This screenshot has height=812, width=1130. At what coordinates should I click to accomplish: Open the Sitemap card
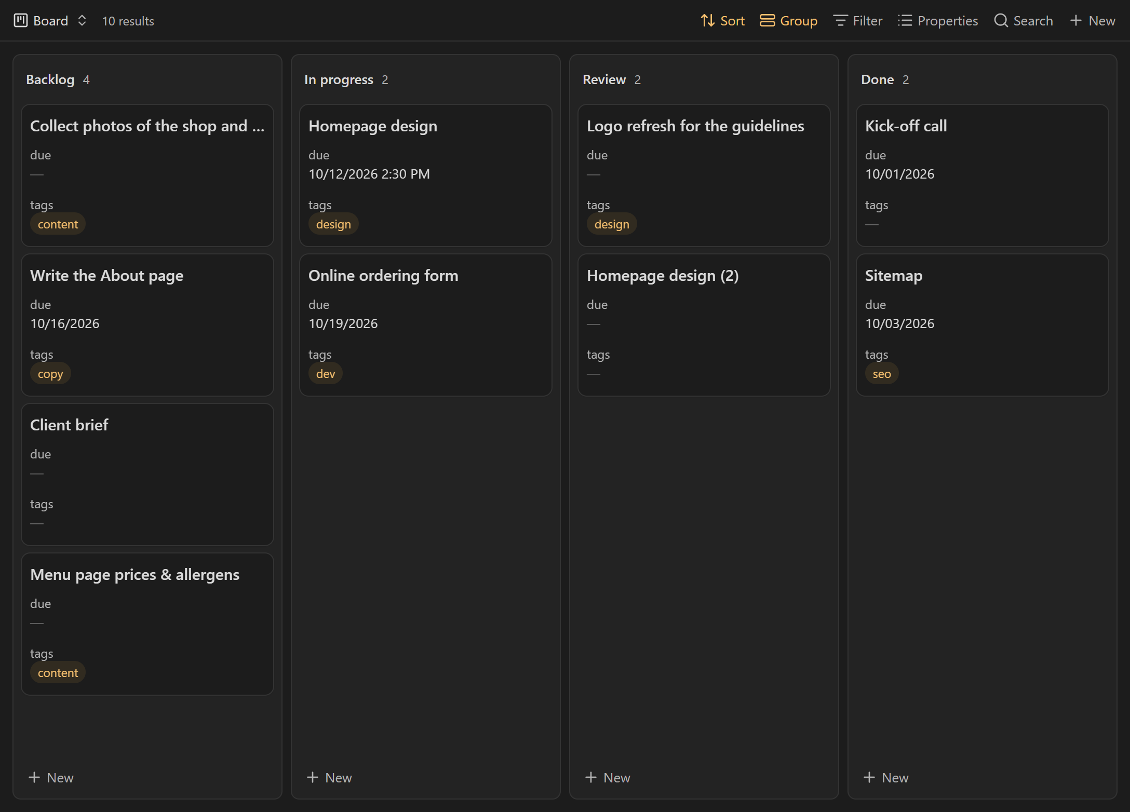tap(983, 325)
